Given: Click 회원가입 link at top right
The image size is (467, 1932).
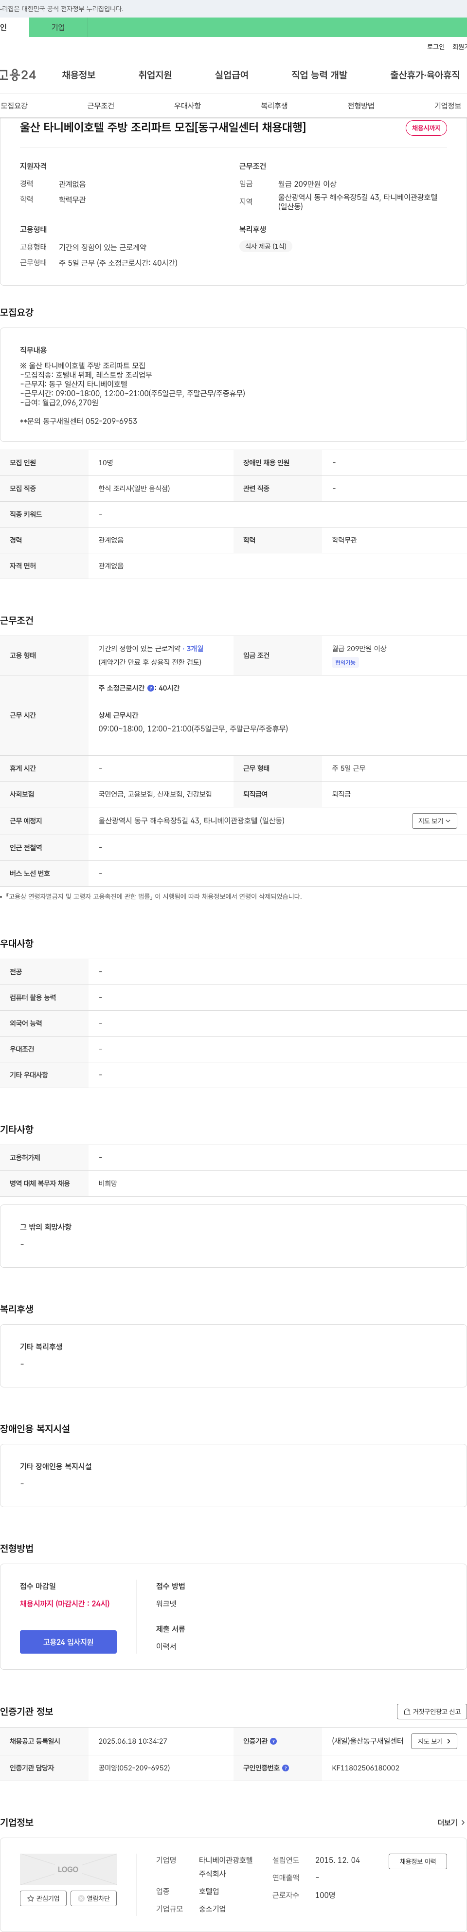Looking at the screenshot, I should pos(460,47).
